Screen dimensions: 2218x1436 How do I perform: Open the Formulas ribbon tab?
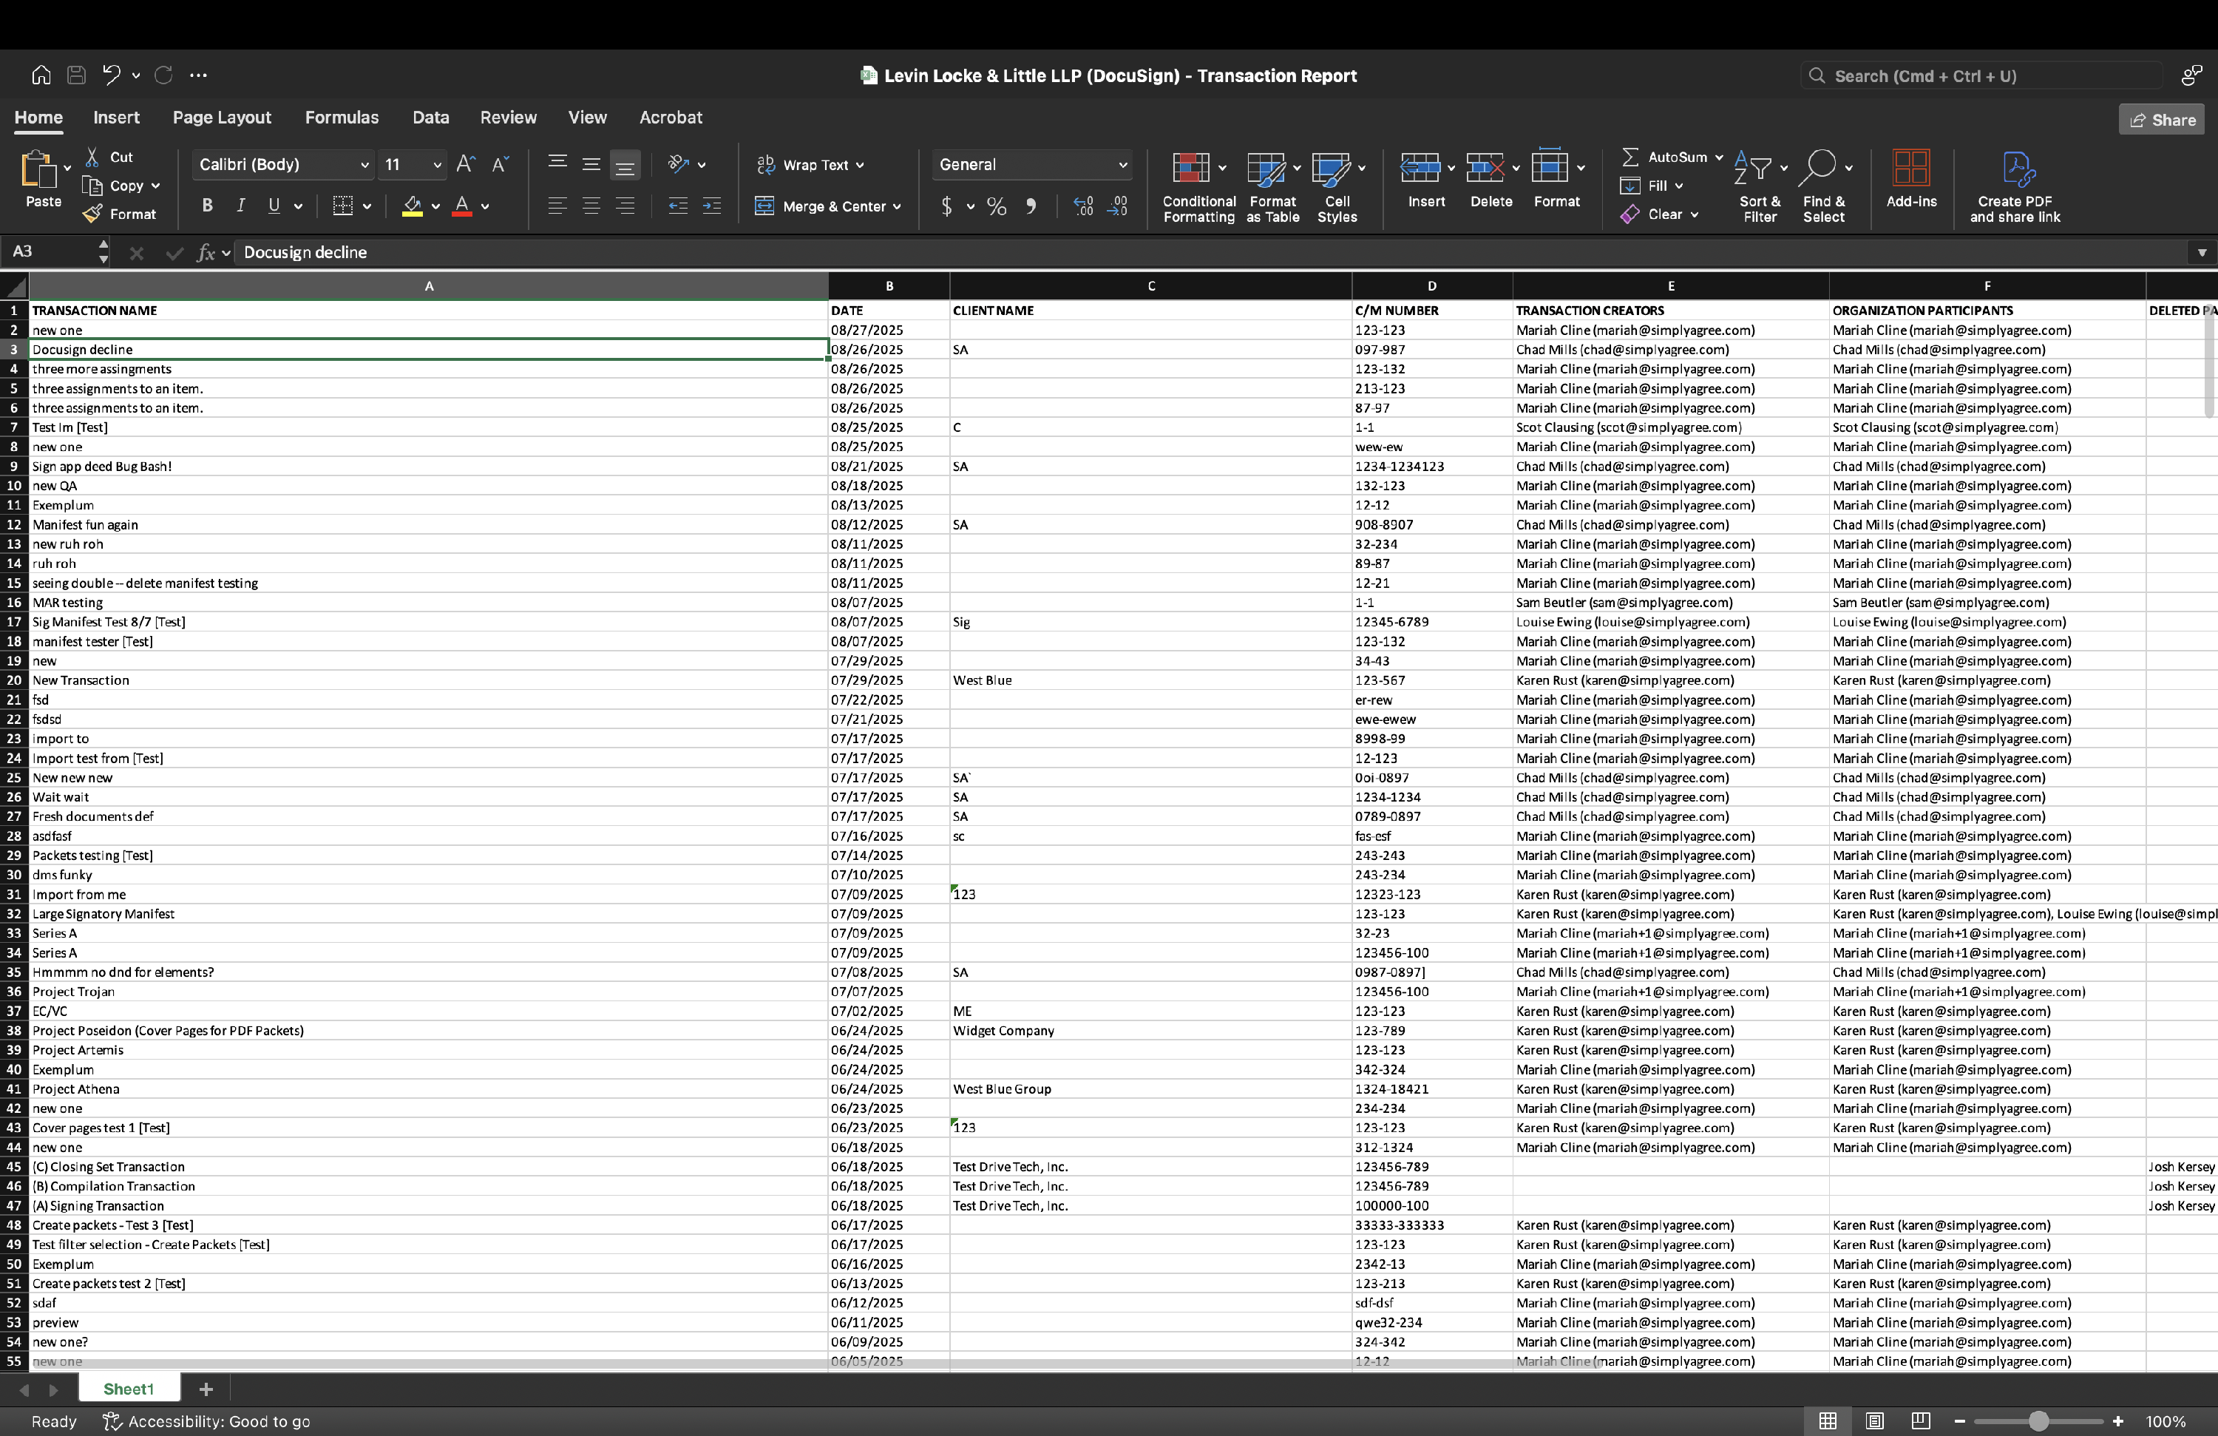(341, 118)
